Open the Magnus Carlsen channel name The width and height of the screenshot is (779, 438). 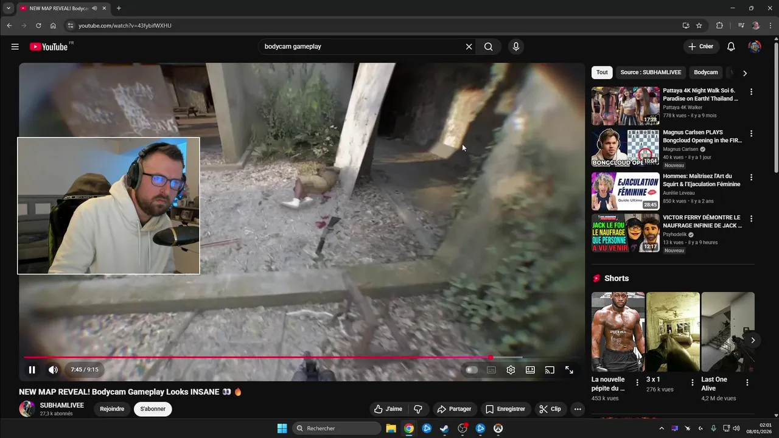pyautogui.click(x=680, y=149)
